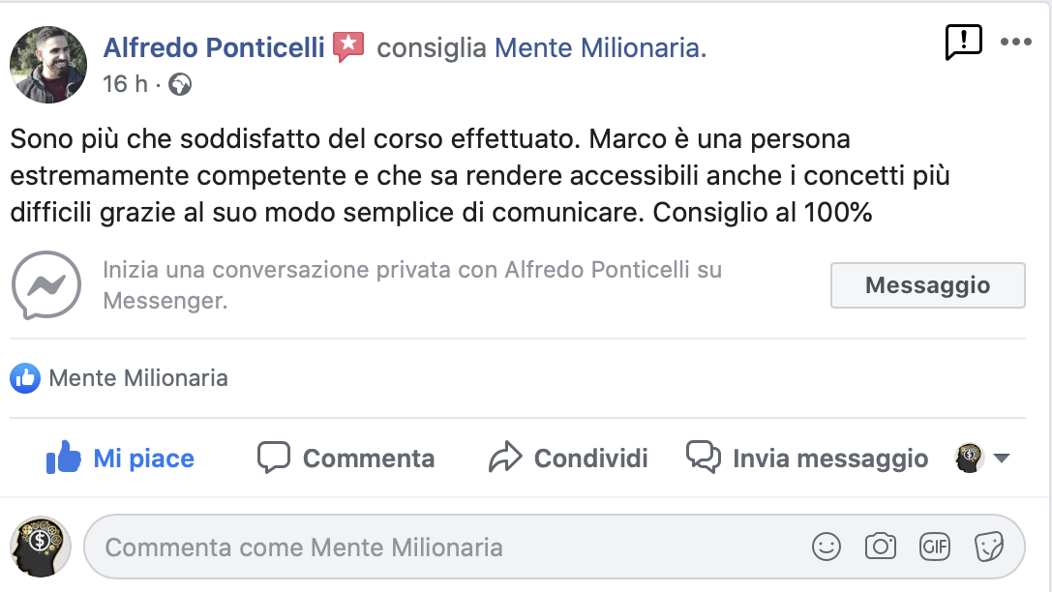Click the globe public visibility icon
The width and height of the screenshot is (1052, 592).
(180, 85)
